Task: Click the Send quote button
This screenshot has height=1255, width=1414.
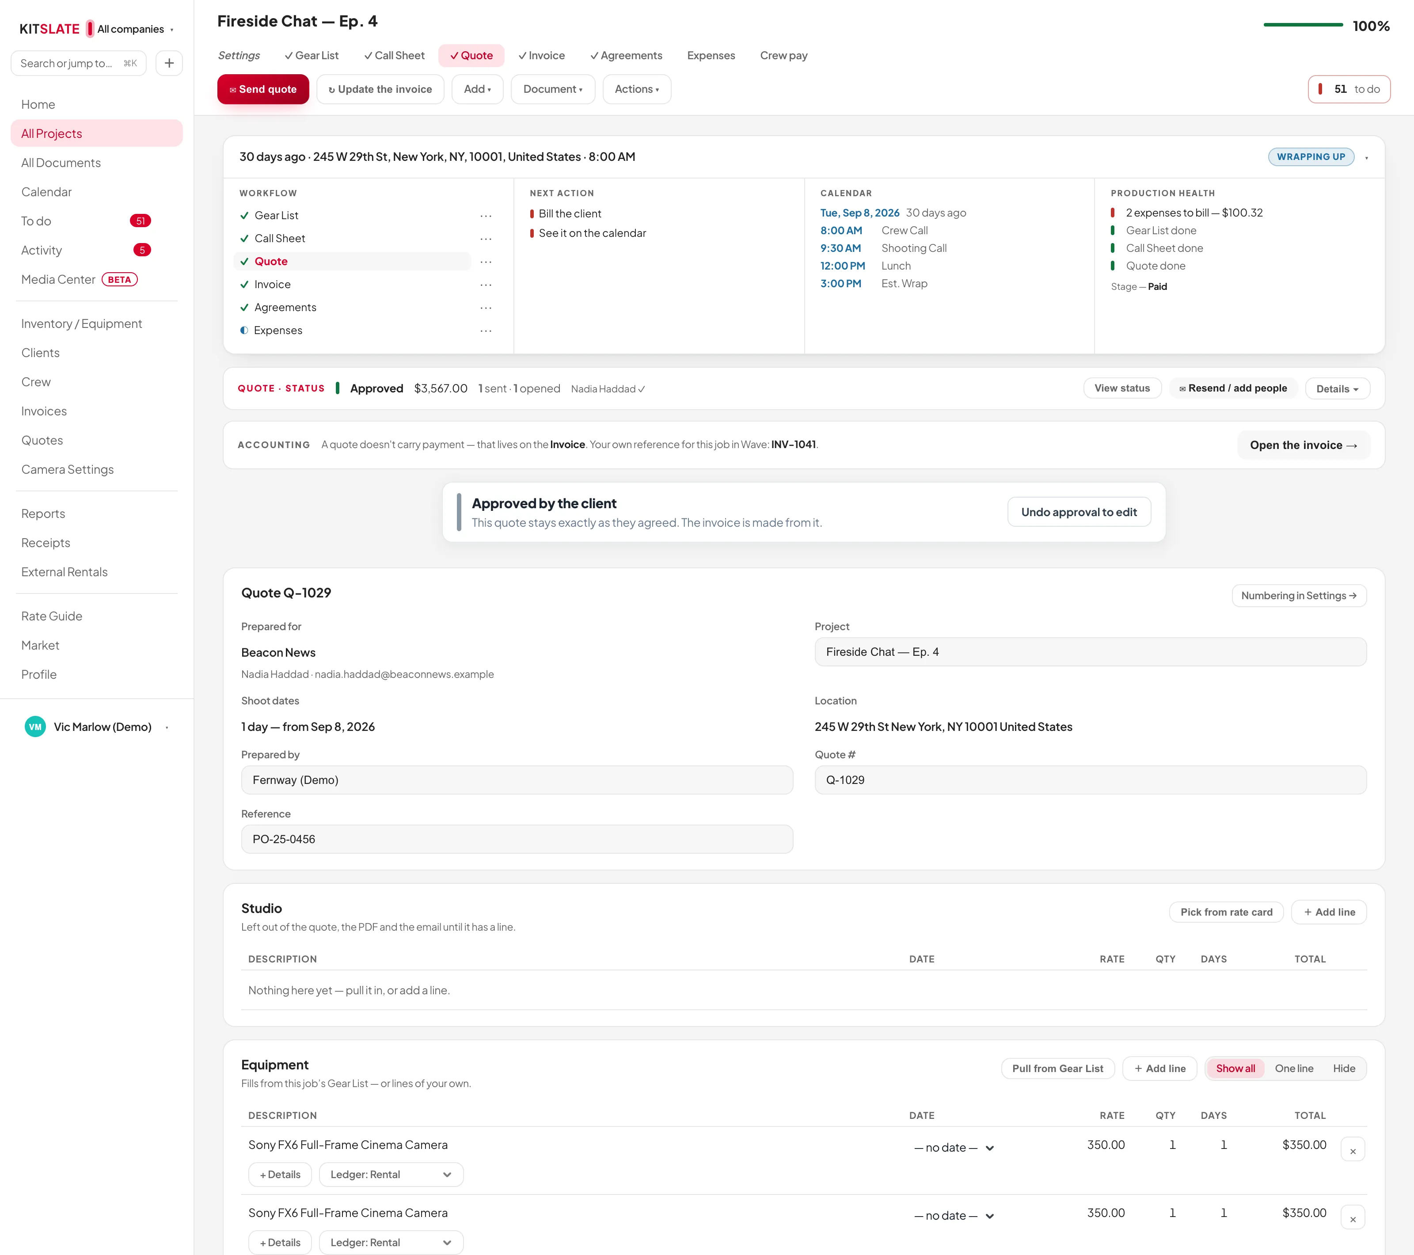Action: pyautogui.click(x=263, y=89)
